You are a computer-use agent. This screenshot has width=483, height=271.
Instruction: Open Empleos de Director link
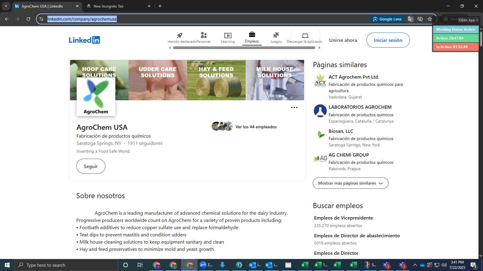pyautogui.click(x=336, y=253)
